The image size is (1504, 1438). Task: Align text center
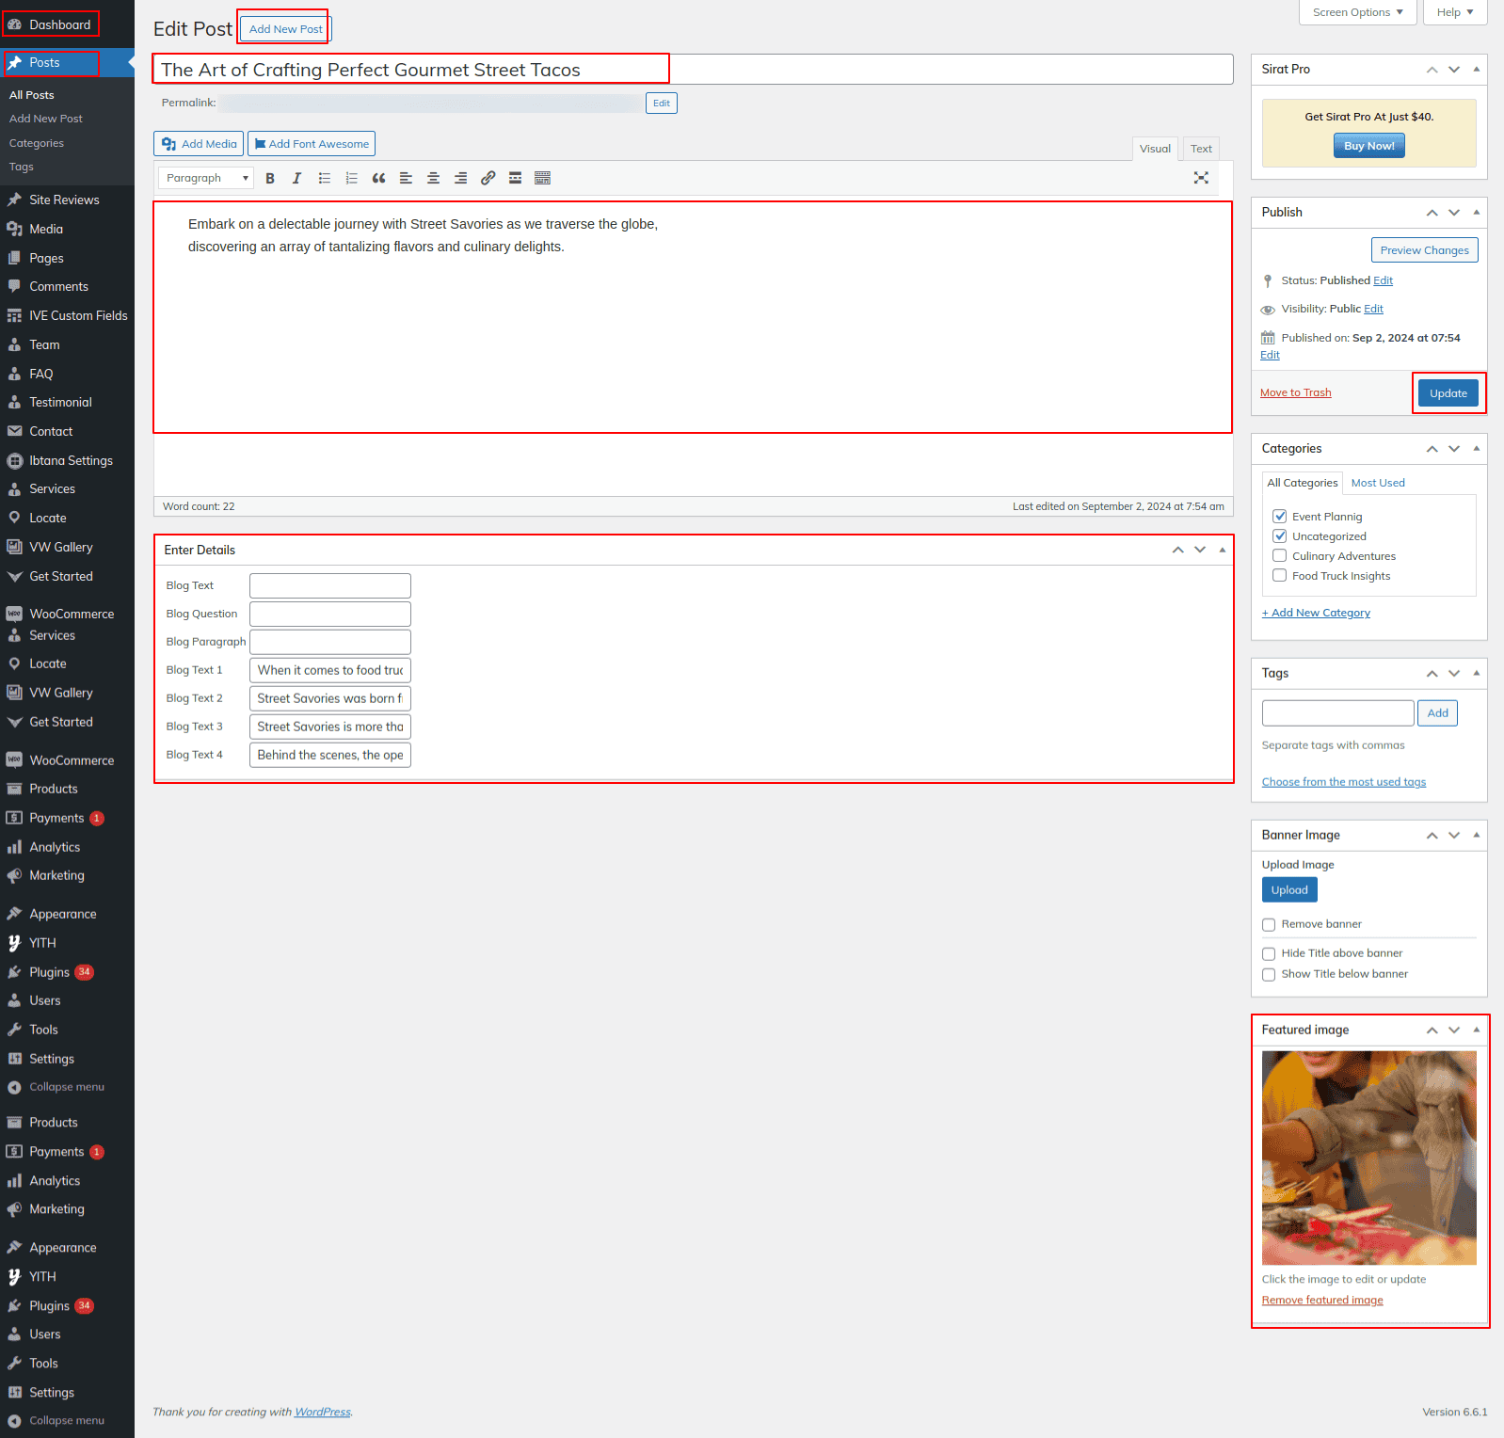433,178
